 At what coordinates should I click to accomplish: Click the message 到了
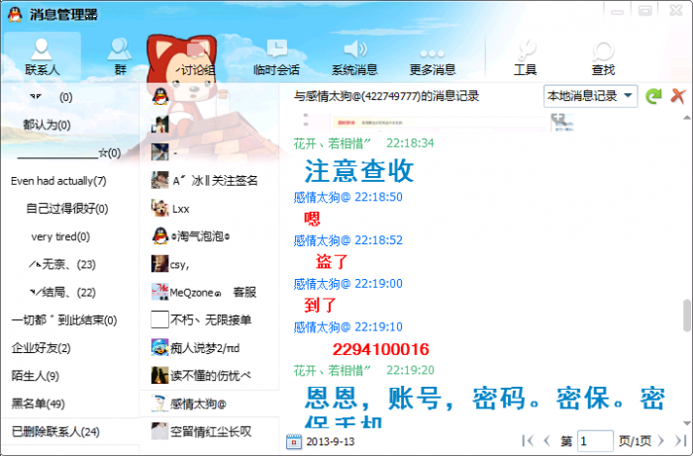pyautogui.click(x=320, y=305)
